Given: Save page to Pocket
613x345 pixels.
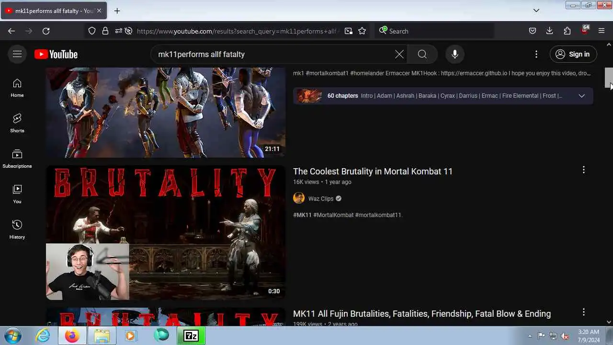Looking at the screenshot, I should click(533, 31).
